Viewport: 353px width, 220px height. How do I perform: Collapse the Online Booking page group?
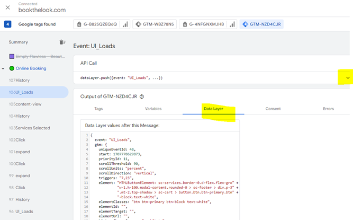tap(3, 68)
